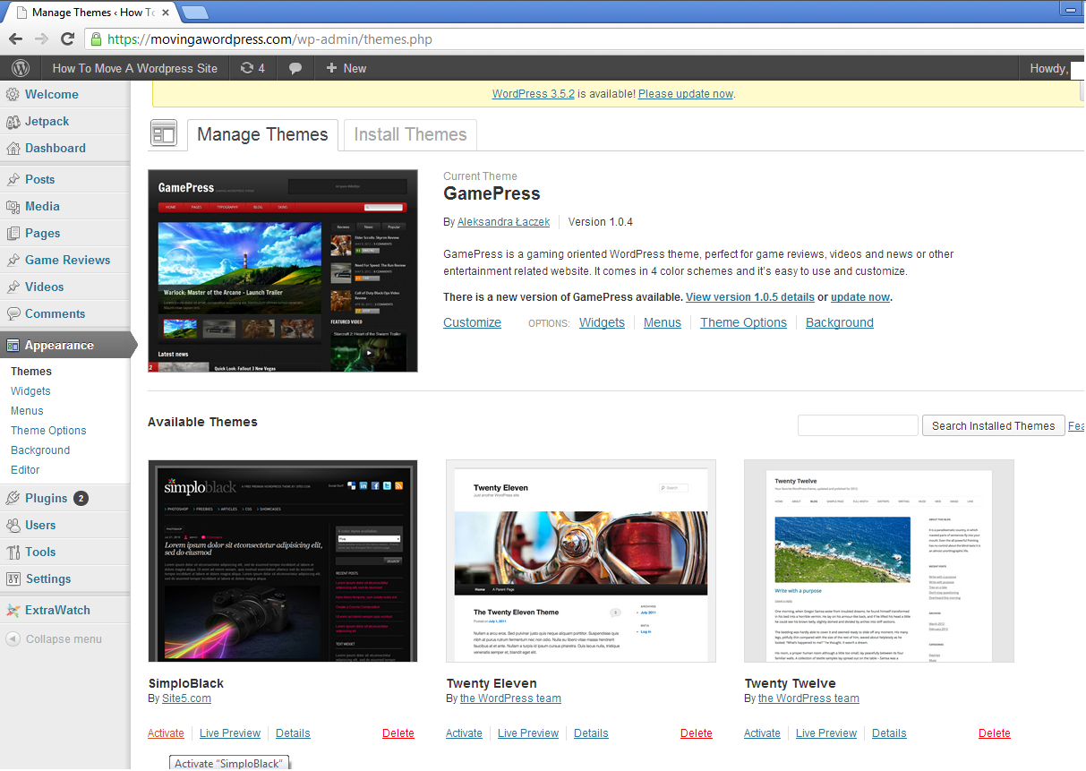Image resolution: width=1086 pixels, height=771 pixels.
Task: Open Background option link for current theme
Action: [x=840, y=322]
